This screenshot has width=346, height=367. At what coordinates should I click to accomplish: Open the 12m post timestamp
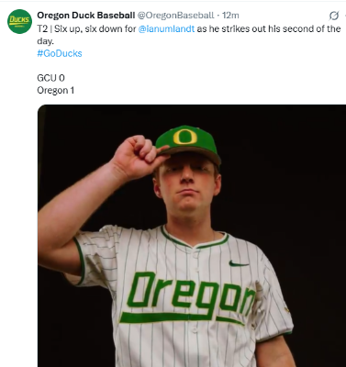click(x=230, y=15)
